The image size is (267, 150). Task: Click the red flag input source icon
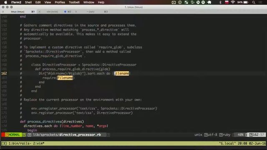[227, 2]
